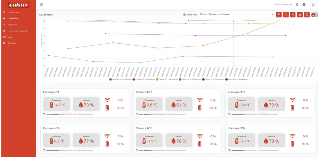This screenshot has width=319, height=157.
Task: Toggle the dashboard lock switch
Action: point(315,15)
